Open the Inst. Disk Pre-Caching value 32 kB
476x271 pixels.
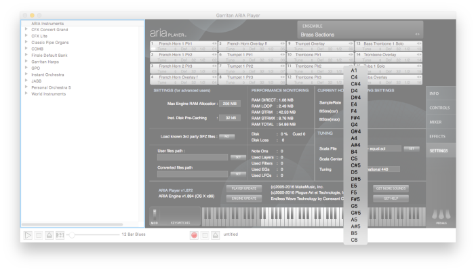230,118
